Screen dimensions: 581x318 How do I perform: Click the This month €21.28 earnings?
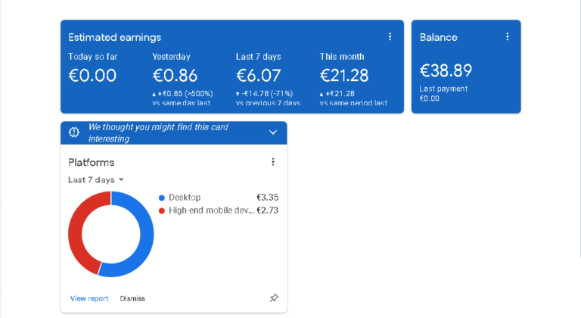(x=344, y=76)
